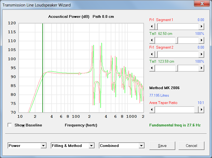Click the 'Acoustical Power (dB)' chart title
This screenshot has width=212, height=158.
(x=69, y=17)
